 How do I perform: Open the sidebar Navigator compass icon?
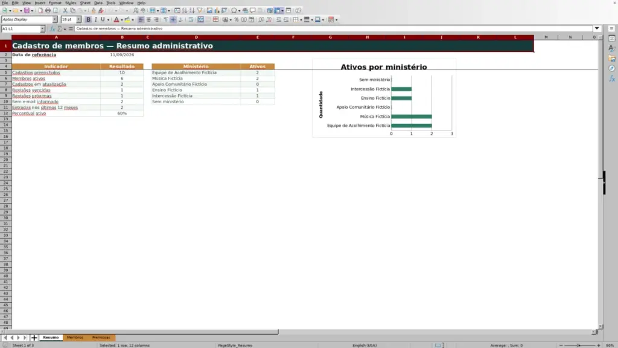pyautogui.click(x=612, y=69)
